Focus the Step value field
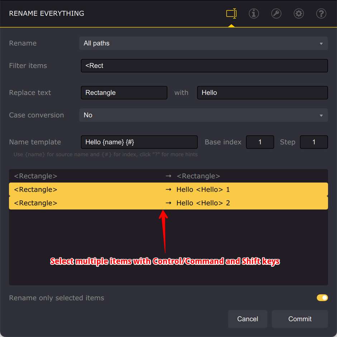337x337 pixels. pyautogui.click(x=314, y=142)
